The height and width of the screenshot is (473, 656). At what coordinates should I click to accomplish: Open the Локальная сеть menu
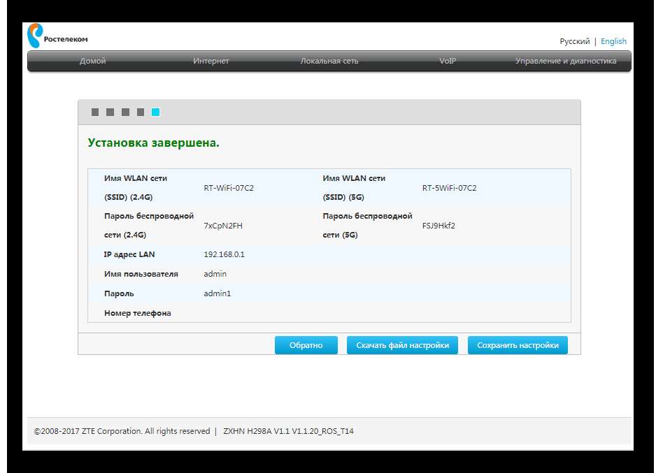click(x=329, y=61)
